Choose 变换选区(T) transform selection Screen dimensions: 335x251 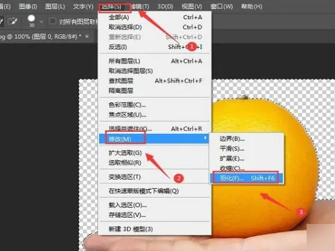155,177
